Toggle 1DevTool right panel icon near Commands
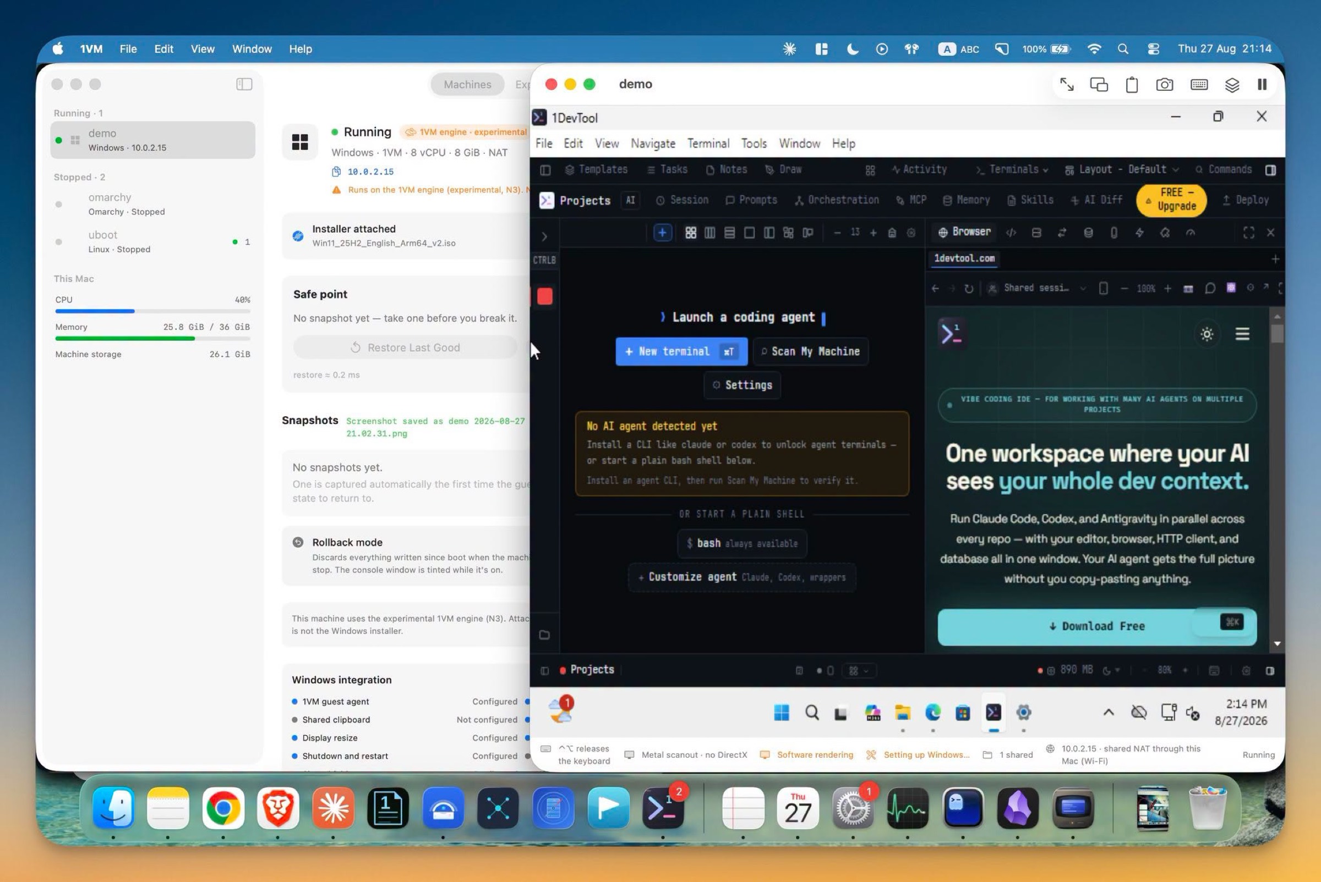This screenshot has width=1321, height=882. click(x=1270, y=170)
